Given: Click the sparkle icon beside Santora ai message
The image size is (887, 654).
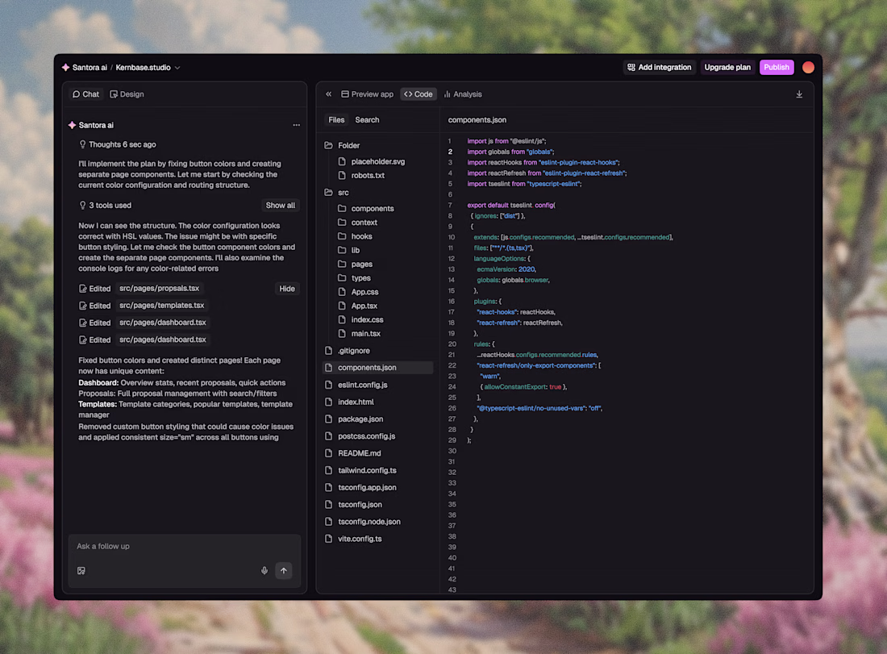Looking at the screenshot, I should (x=72, y=125).
